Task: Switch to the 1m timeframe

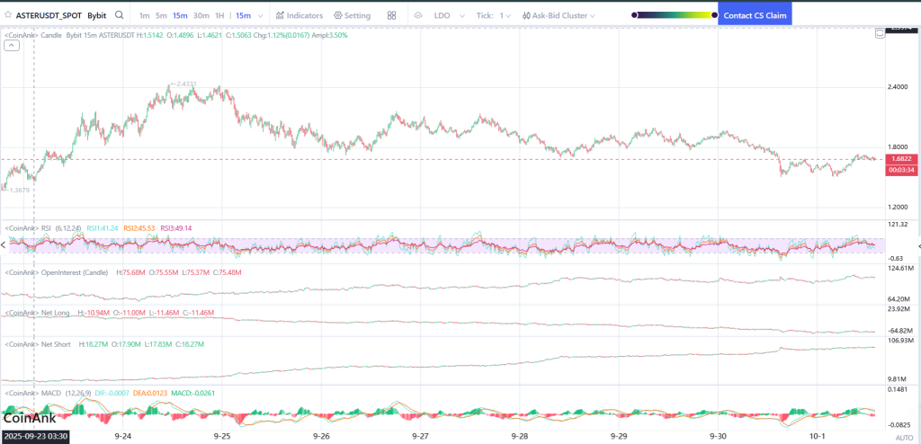Action: point(144,15)
